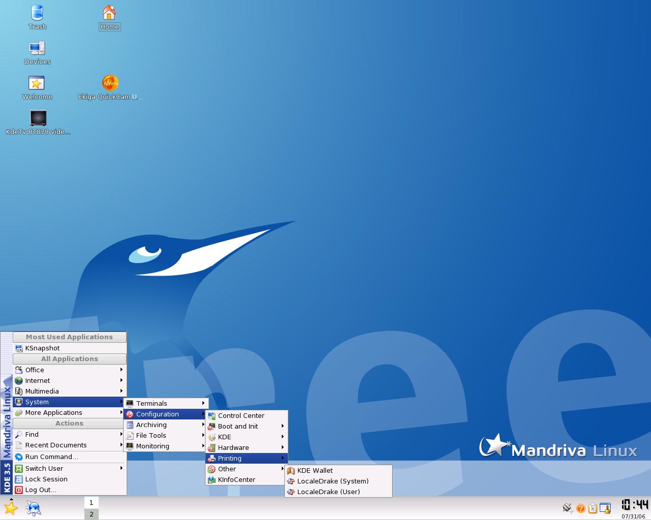Switch to virtual desktop 1
This screenshot has width=651, height=520.
92,503
